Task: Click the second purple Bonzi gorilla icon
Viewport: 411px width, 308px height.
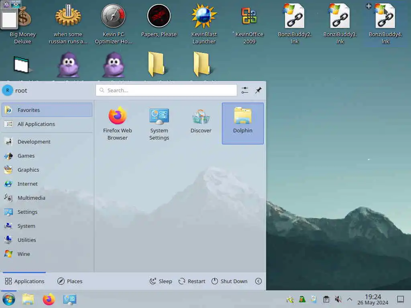Action: pos(114,65)
